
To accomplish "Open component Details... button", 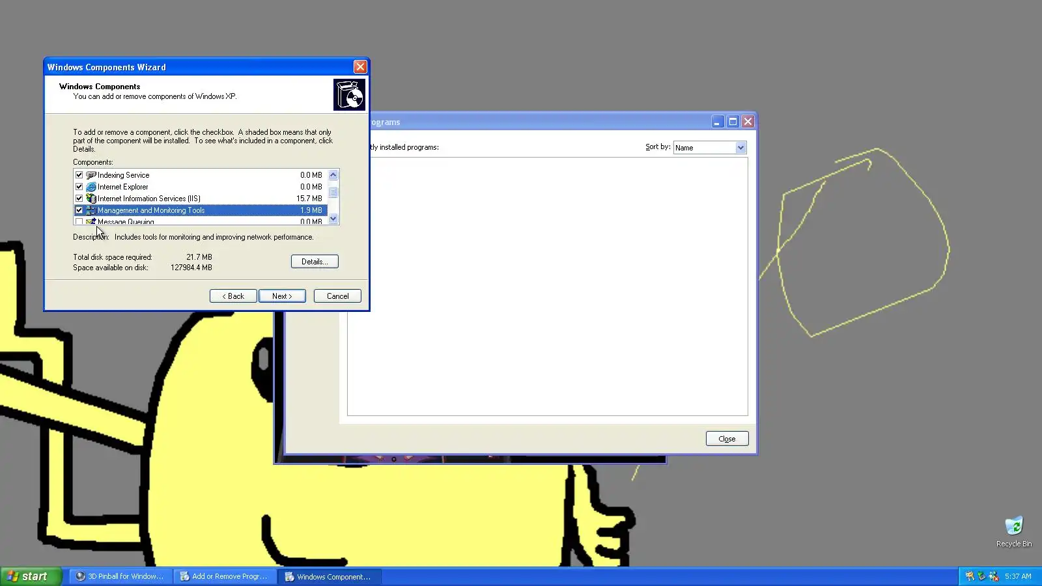I will pos(315,262).
